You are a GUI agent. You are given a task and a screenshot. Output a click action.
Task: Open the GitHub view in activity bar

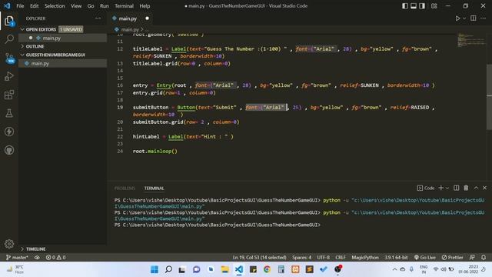coord(9,150)
